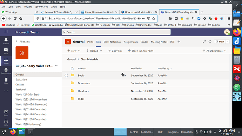Select the Books folder row circle
Screen dimensions: 242x136
tap(66, 75)
